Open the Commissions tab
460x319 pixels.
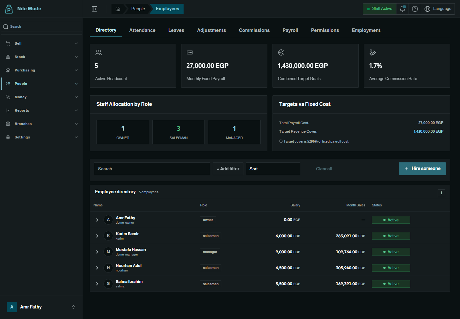pos(254,30)
